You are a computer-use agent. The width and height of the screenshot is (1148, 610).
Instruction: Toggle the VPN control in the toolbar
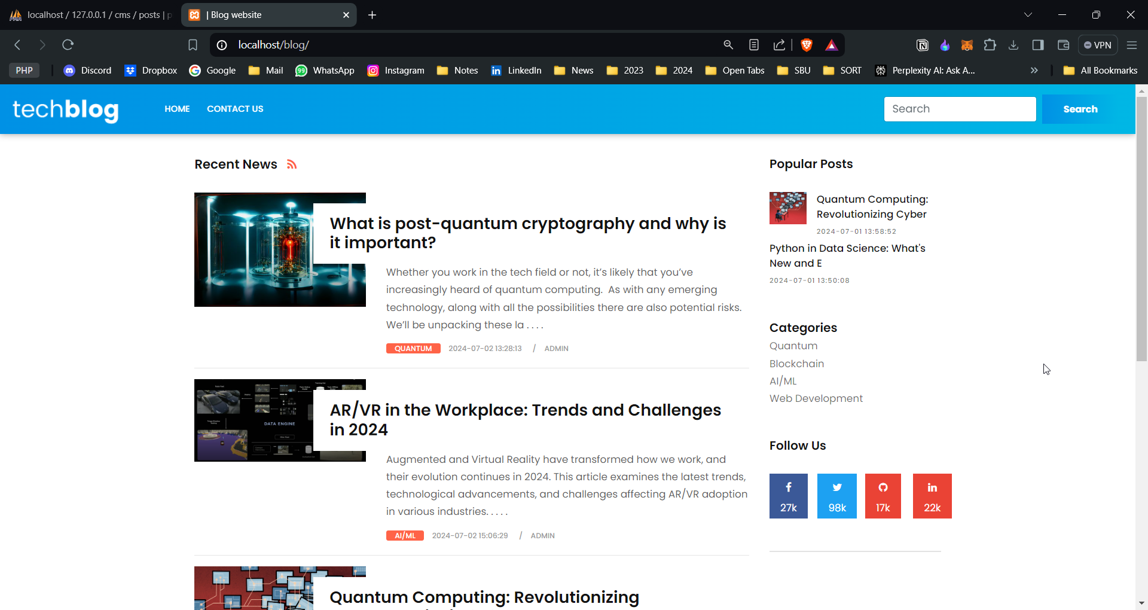click(x=1098, y=44)
